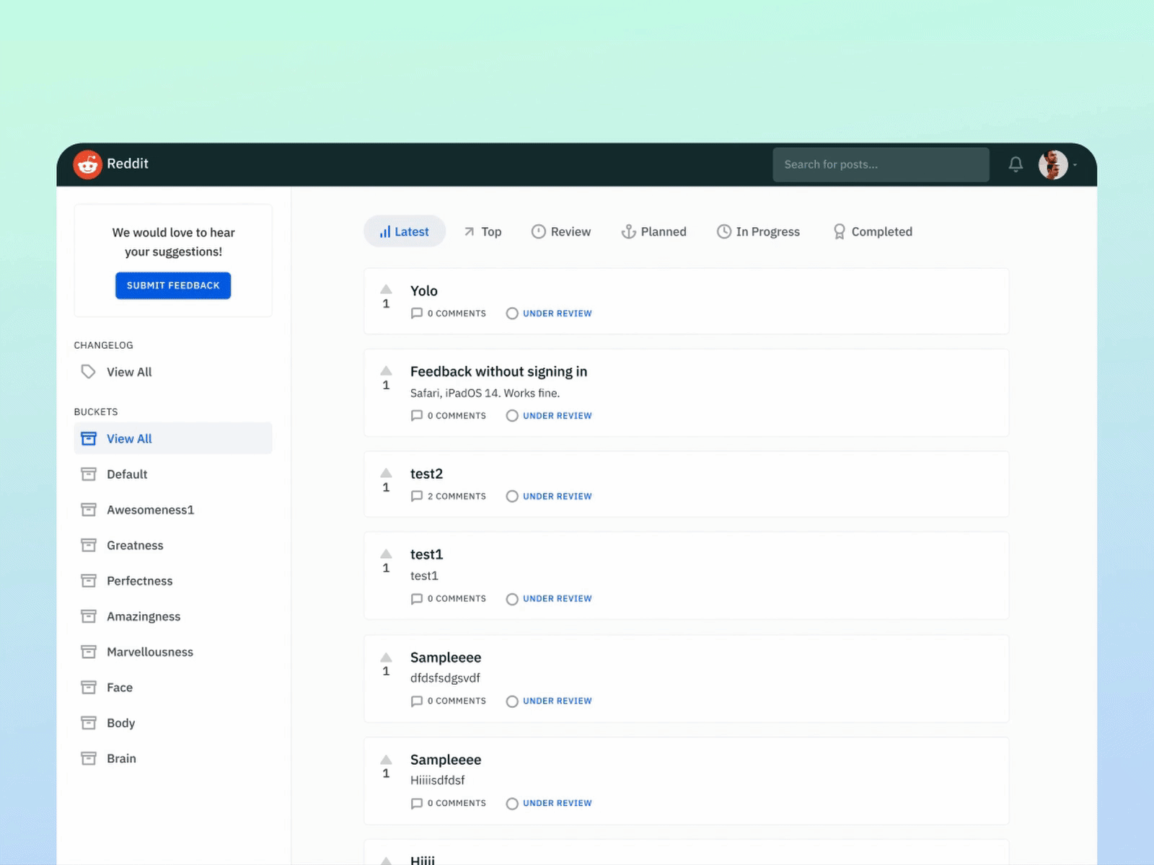Click status circle icon on test1 post

(512, 599)
